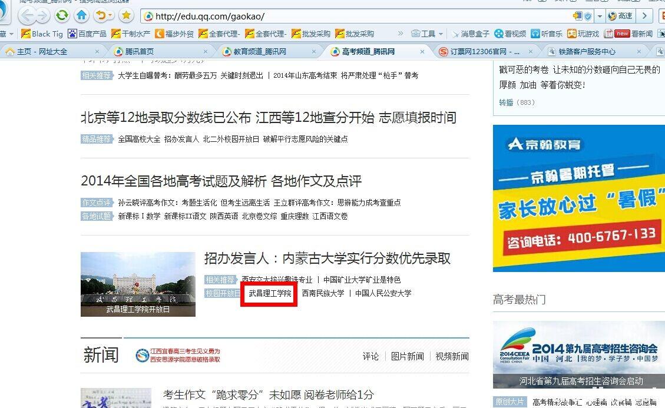Click the 图片新闻 news tab
The height and width of the screenshot is (408, 665).
(407, 356)
